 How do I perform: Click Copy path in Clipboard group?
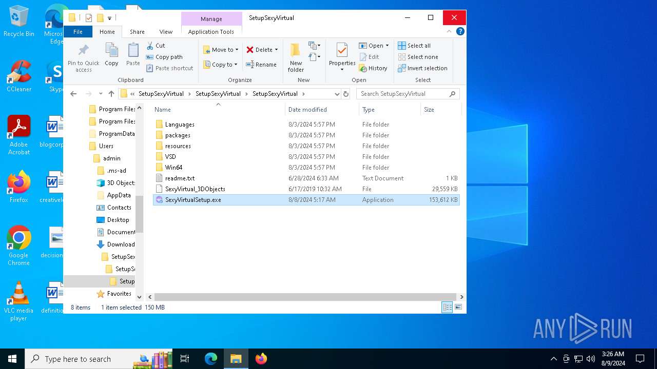click(x=164, y=57)
